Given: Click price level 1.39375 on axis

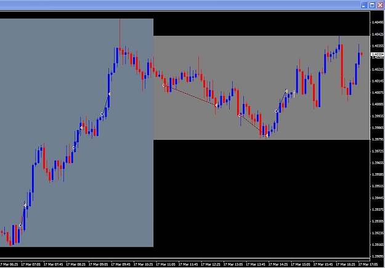Looking at the screenshot, I should [378, 209].
